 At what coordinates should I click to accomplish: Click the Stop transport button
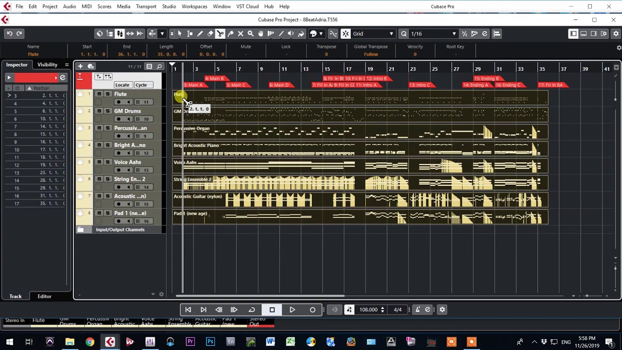click(x=272, y=310)
